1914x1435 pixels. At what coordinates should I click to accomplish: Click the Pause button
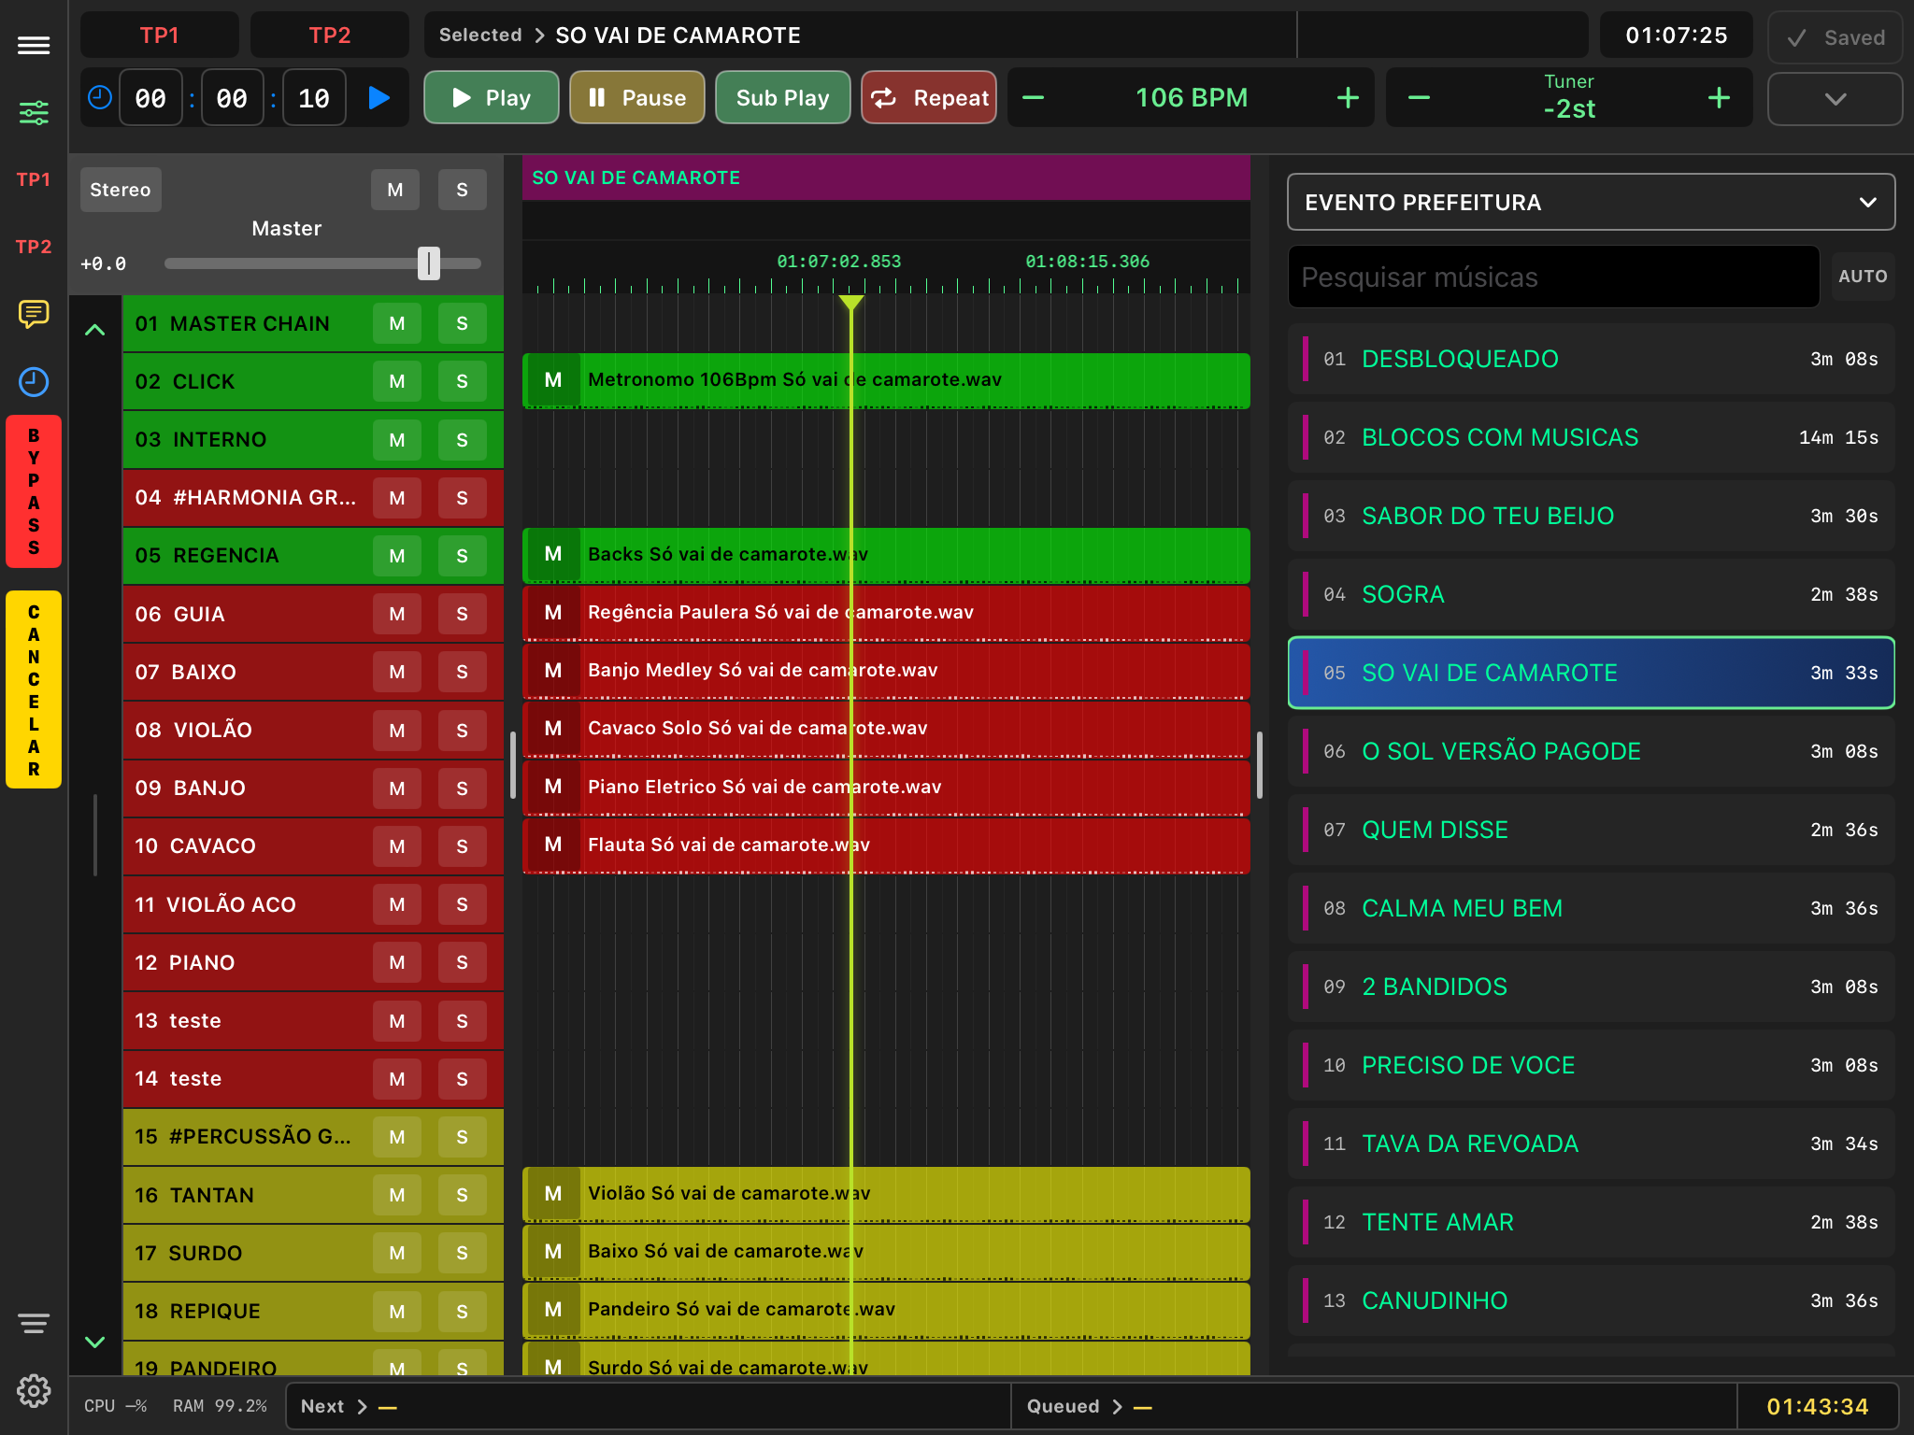(637, 97)
